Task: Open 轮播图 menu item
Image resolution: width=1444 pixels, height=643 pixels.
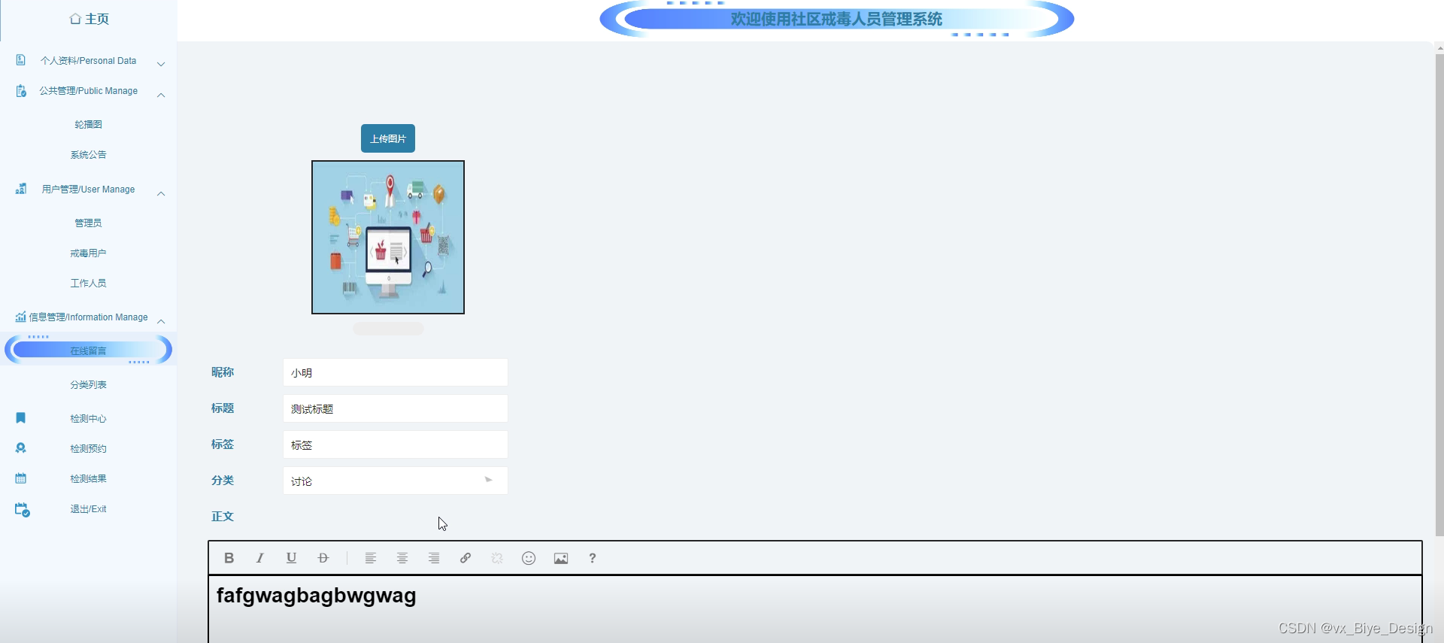Action: (88, 125)
